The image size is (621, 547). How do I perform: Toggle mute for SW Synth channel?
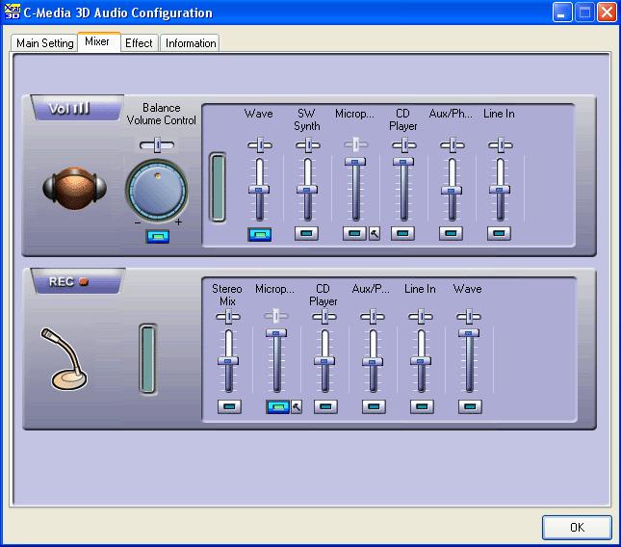pyautogui.click(x=306, y=233)
